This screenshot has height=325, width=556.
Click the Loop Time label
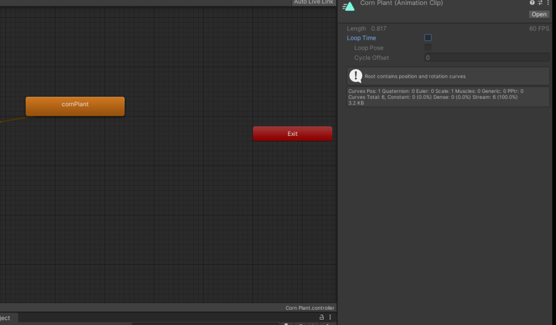361,38
